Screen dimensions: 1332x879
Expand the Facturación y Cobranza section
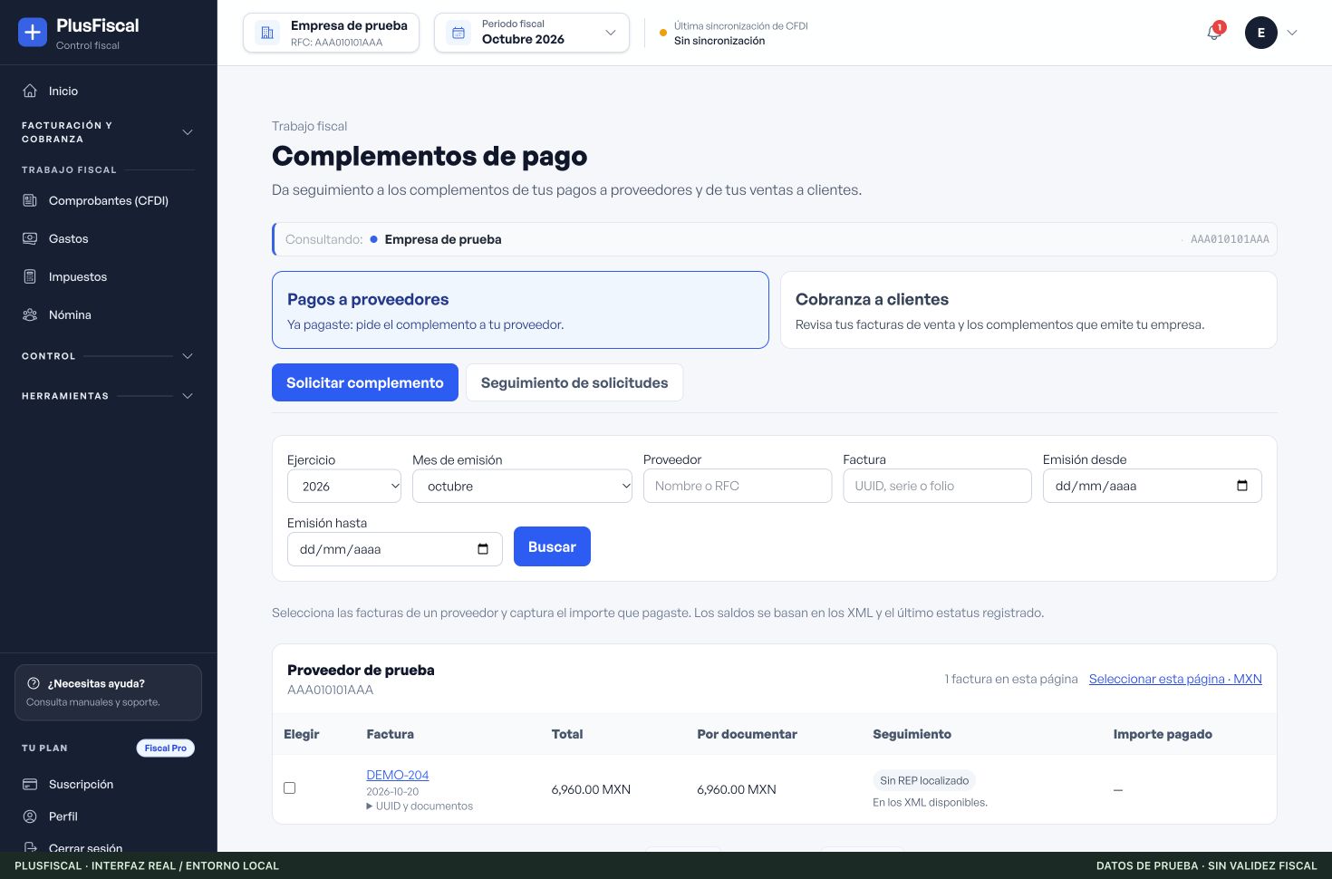coord(108,132)
